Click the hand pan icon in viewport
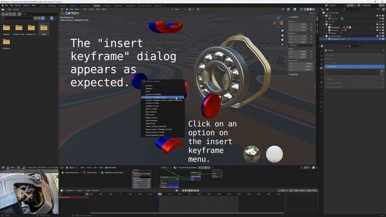Viewport: 386px width, 217px height. [x=282, y=35]
